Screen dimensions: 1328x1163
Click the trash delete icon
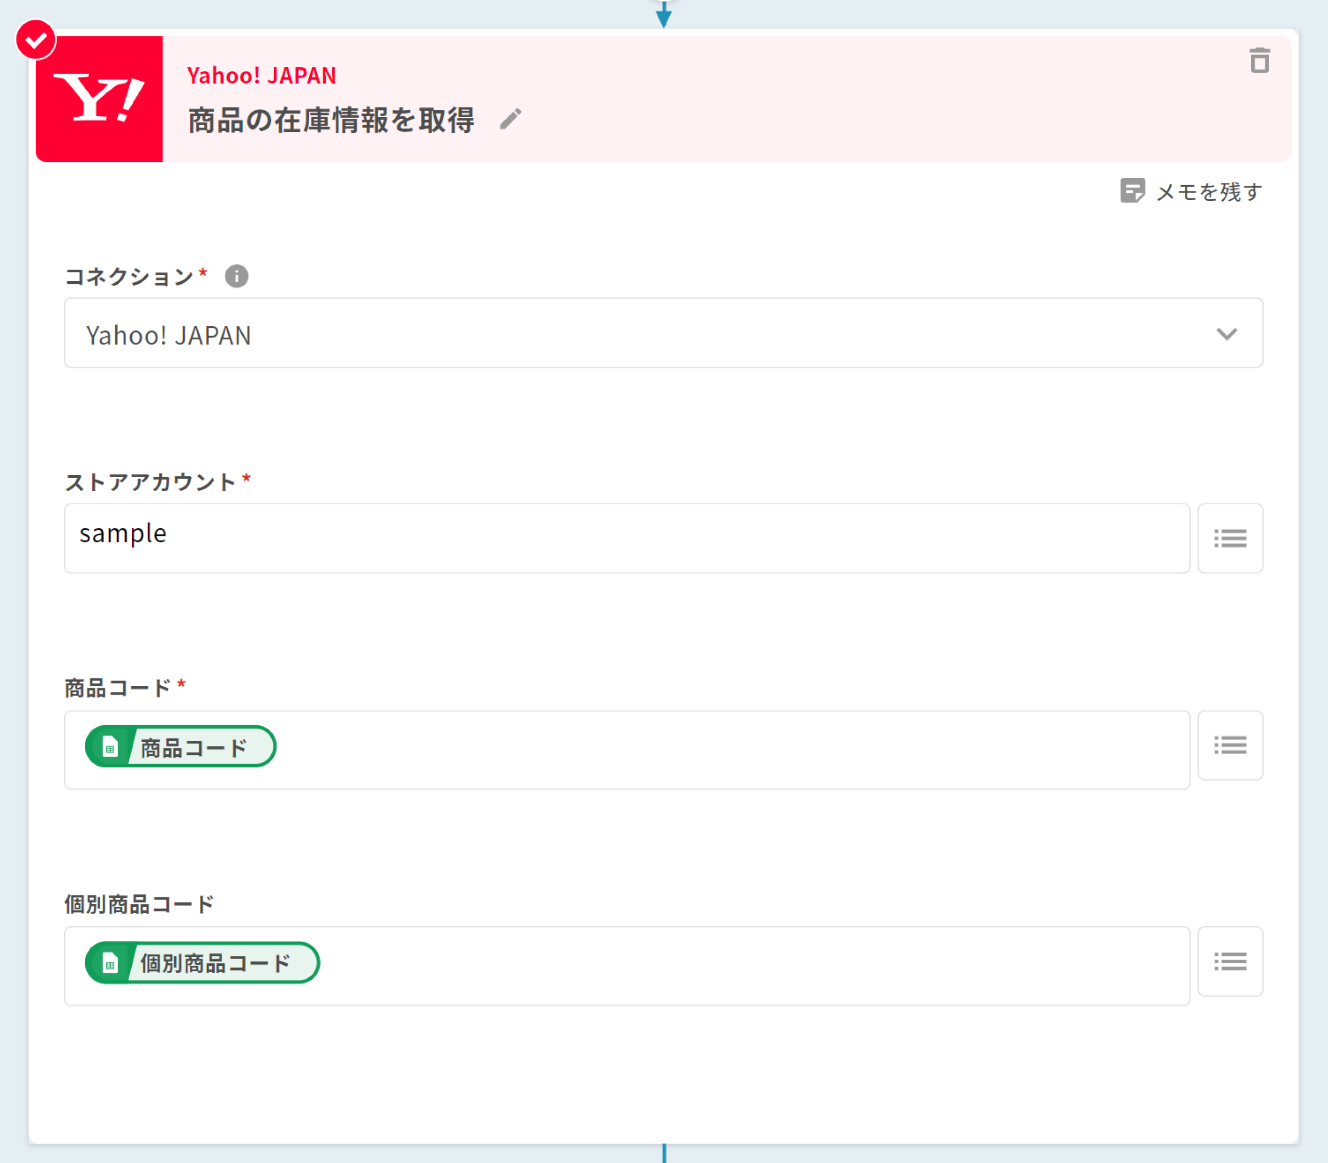1259,61
